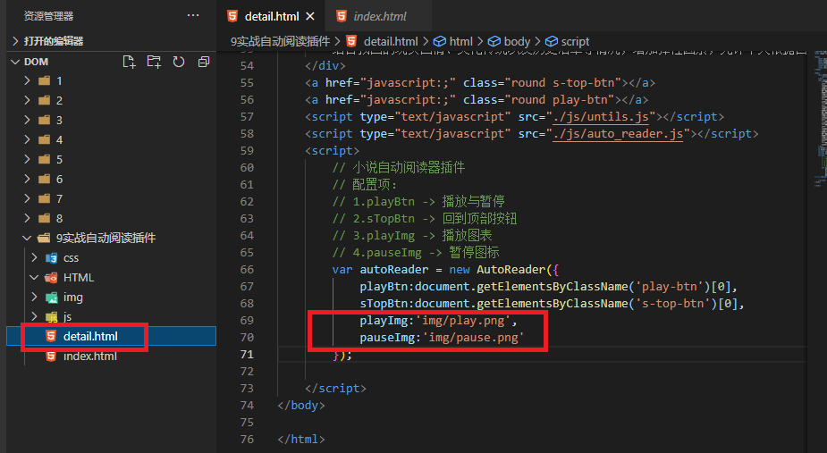Click the js folder icon
The width and height of the screenshot is (827, 453).
coord(51,317)
